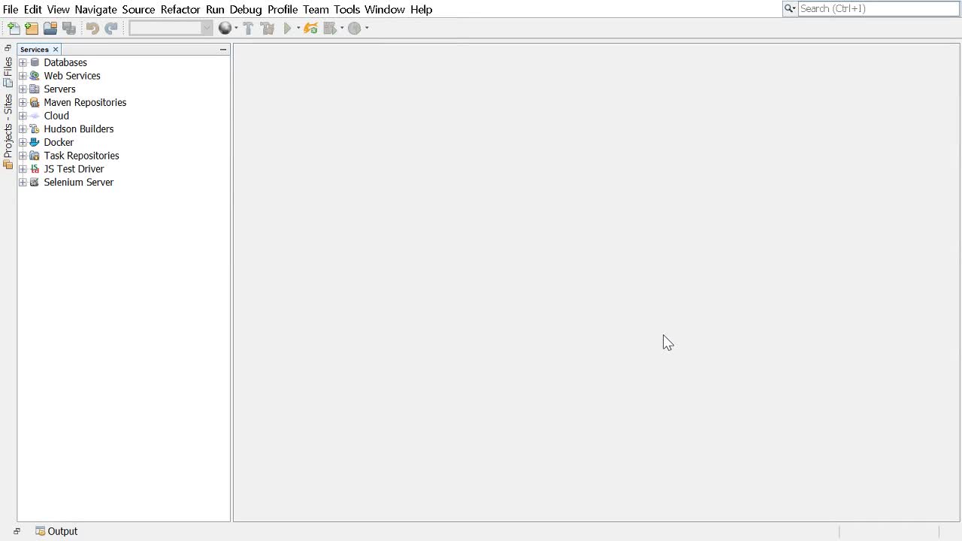Screen dimensions: 962x541
Task: Open the Output window button
Action: (x=56, y=531)
